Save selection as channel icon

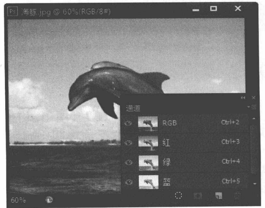coord(198,196)
